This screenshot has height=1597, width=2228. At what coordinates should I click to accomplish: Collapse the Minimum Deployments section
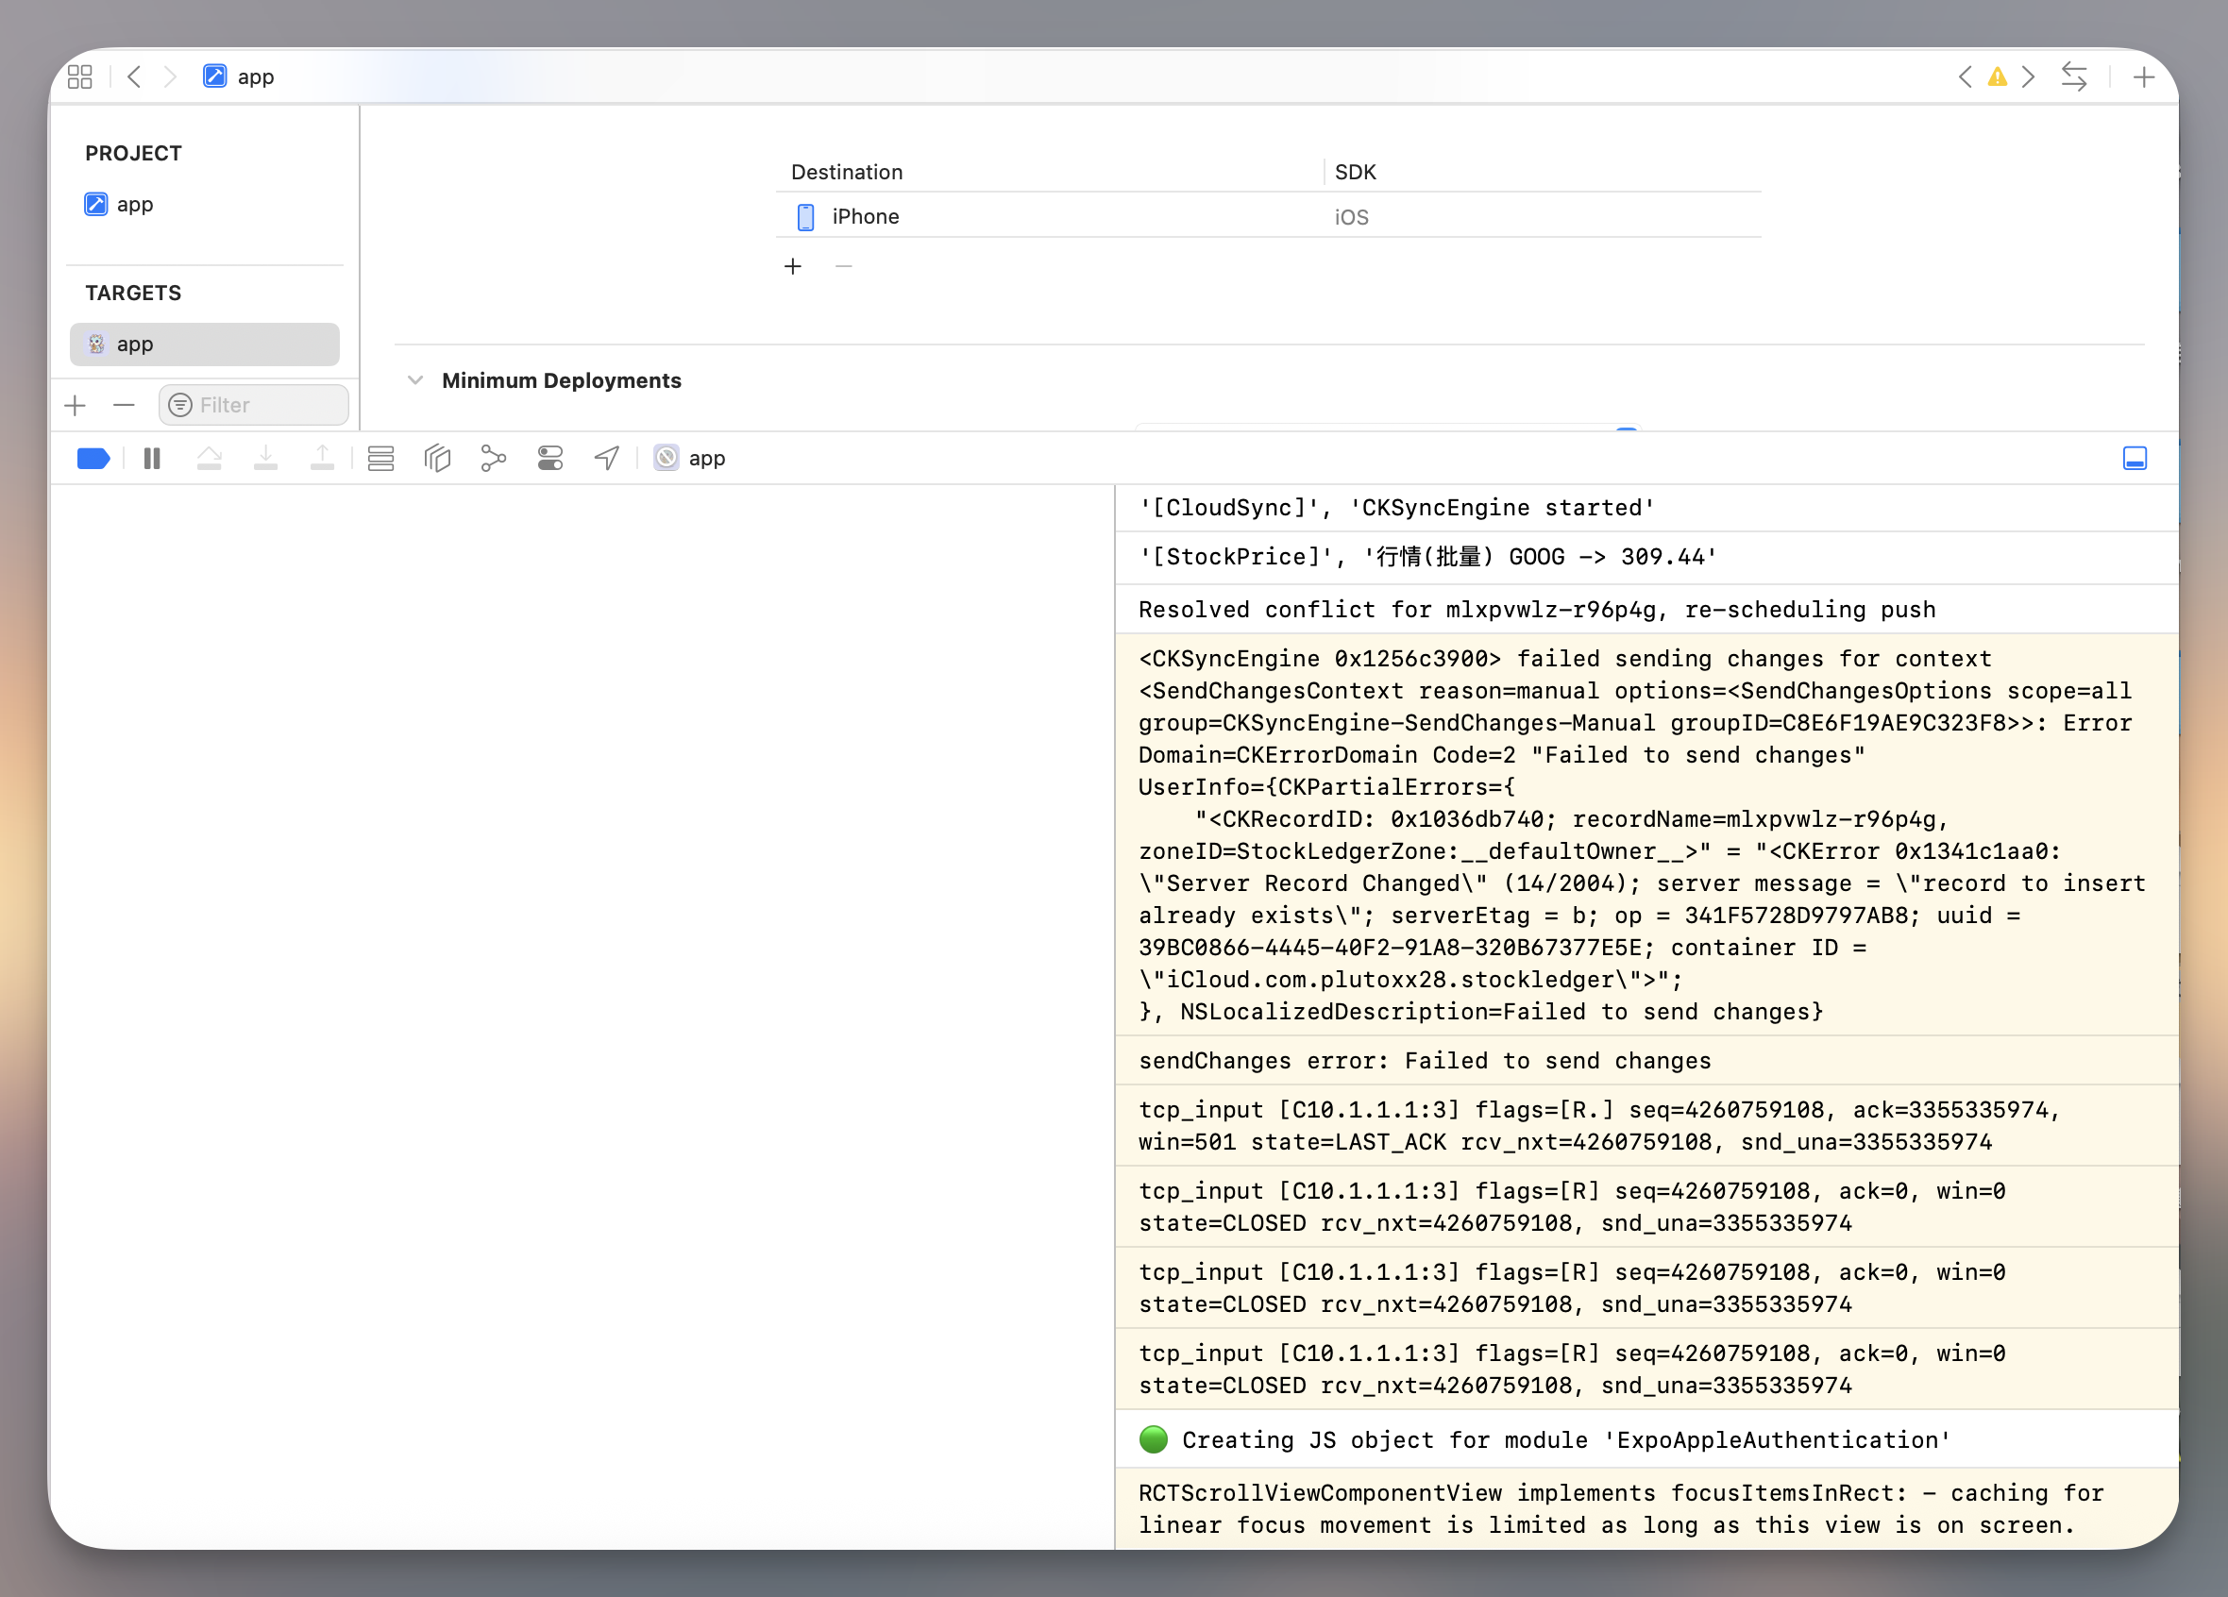(x=415, y=380)
